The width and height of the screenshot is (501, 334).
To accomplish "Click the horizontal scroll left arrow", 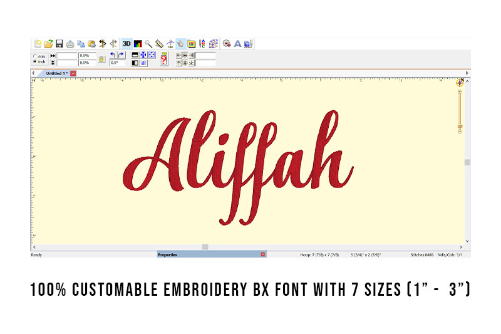I will (x=34, y=247).
